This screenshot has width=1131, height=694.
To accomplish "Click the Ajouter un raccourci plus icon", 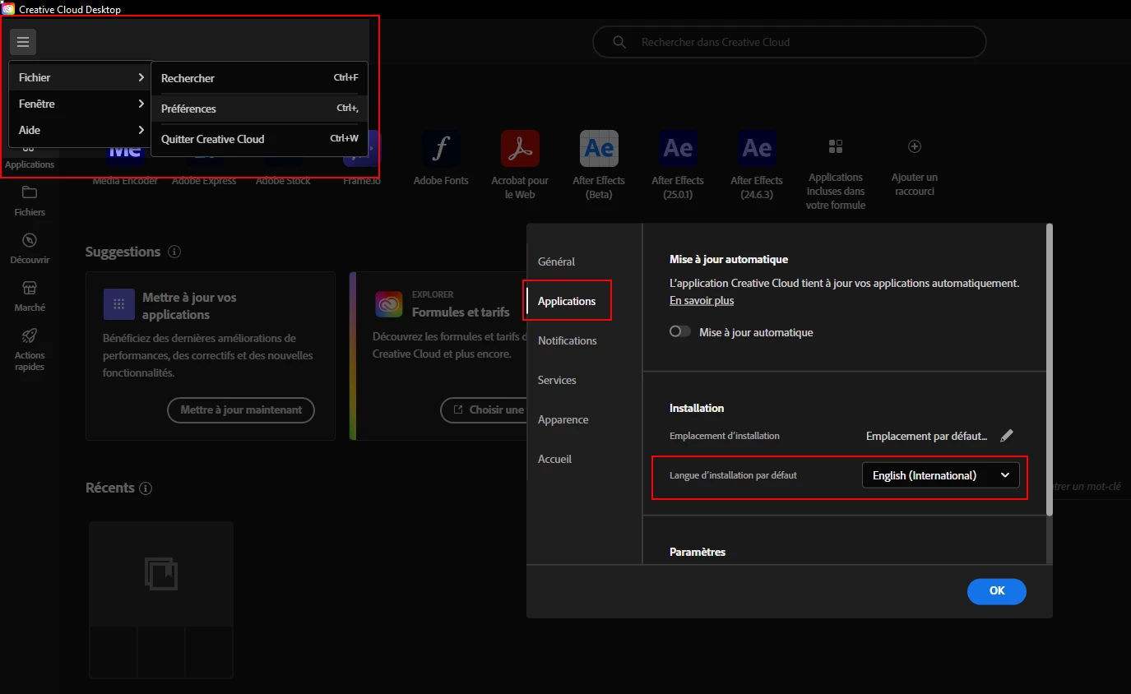I will click(x=914, y=146).
